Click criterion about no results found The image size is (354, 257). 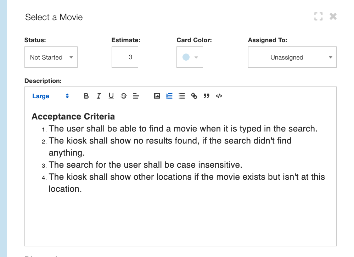click(170, 147)
